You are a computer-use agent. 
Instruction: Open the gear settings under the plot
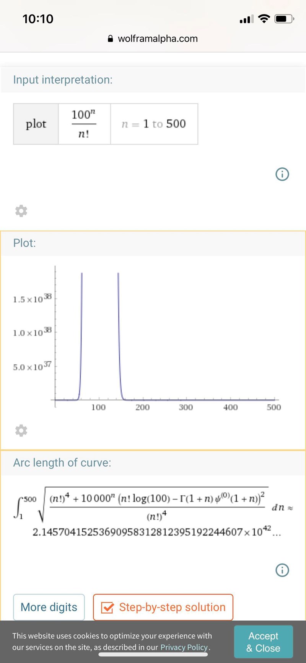[21, 430]
